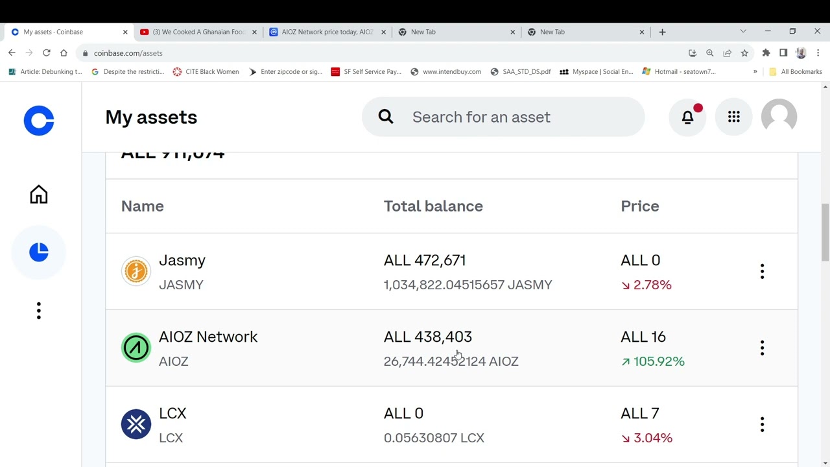Viewport: 830px width, 467px height.
Task: Close the AIOZ Network price tab
Action: click(383, 32)
